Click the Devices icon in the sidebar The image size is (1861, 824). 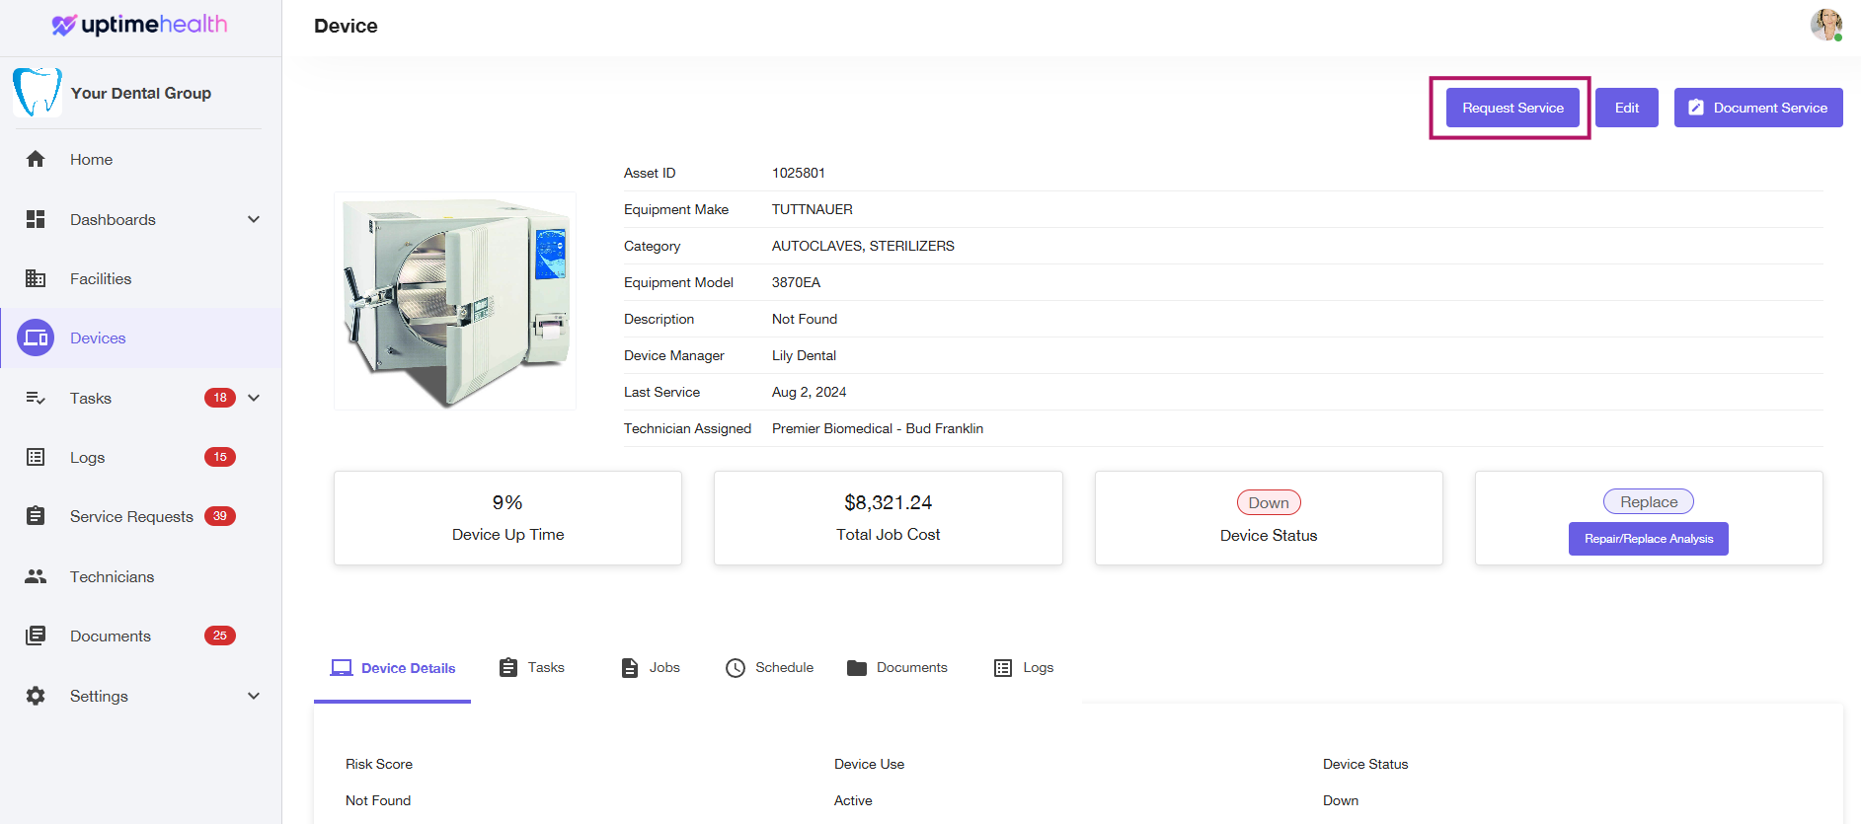(x=36, y=338)
